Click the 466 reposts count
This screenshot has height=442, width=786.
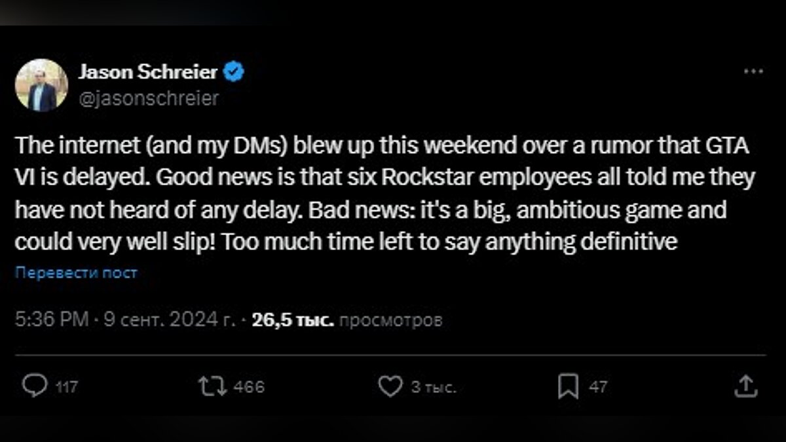tap(249, 387)
